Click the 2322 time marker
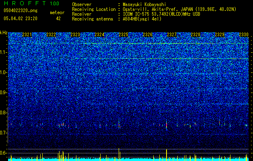The width and height of the screenshot is (253, 161). [51, 35]
